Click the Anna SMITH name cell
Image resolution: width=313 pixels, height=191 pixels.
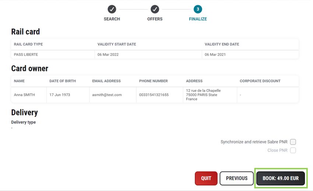click(29, 95)
